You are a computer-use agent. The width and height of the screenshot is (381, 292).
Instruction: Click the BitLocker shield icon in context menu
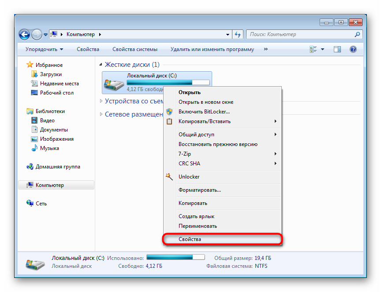click(x=169, y=112)
